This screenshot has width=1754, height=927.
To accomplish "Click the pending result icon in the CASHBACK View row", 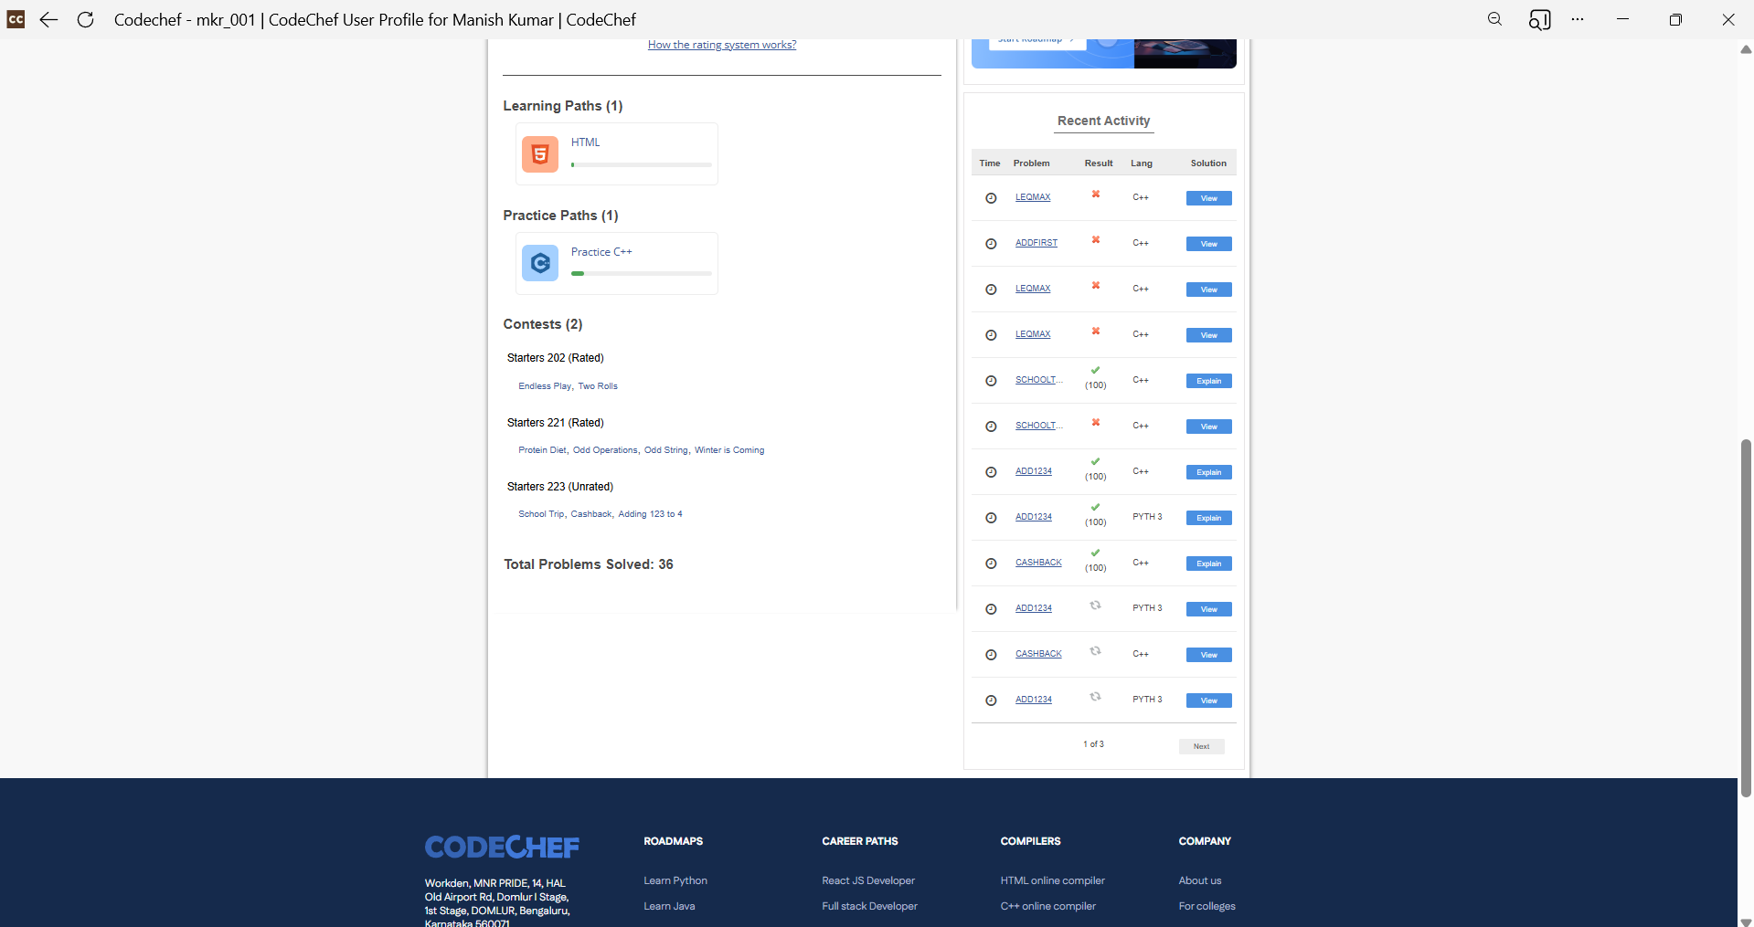I will click(x=1095, y=651).
